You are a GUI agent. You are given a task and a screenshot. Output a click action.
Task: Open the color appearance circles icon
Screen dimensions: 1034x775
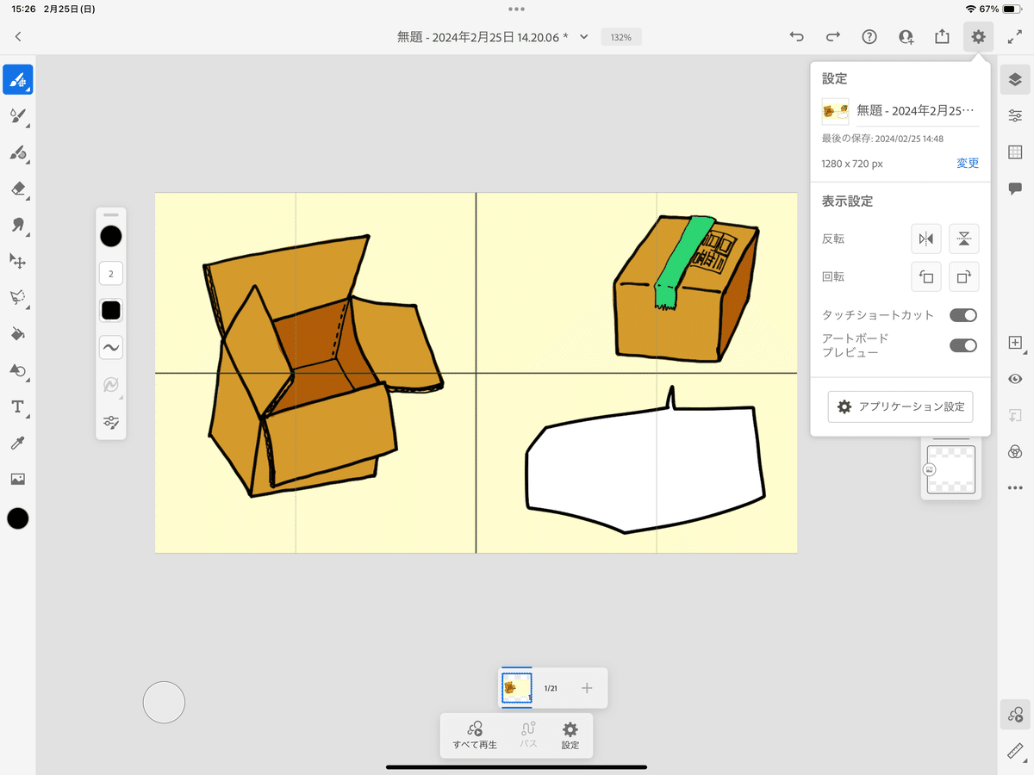tap(1015, 452)
